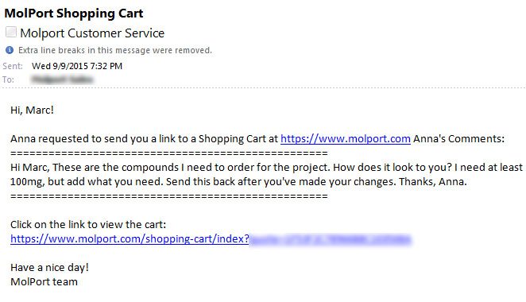Click the line beginning with 100mg
The width and height of the screenshot is (526, 302).
(x=238, y=181)
